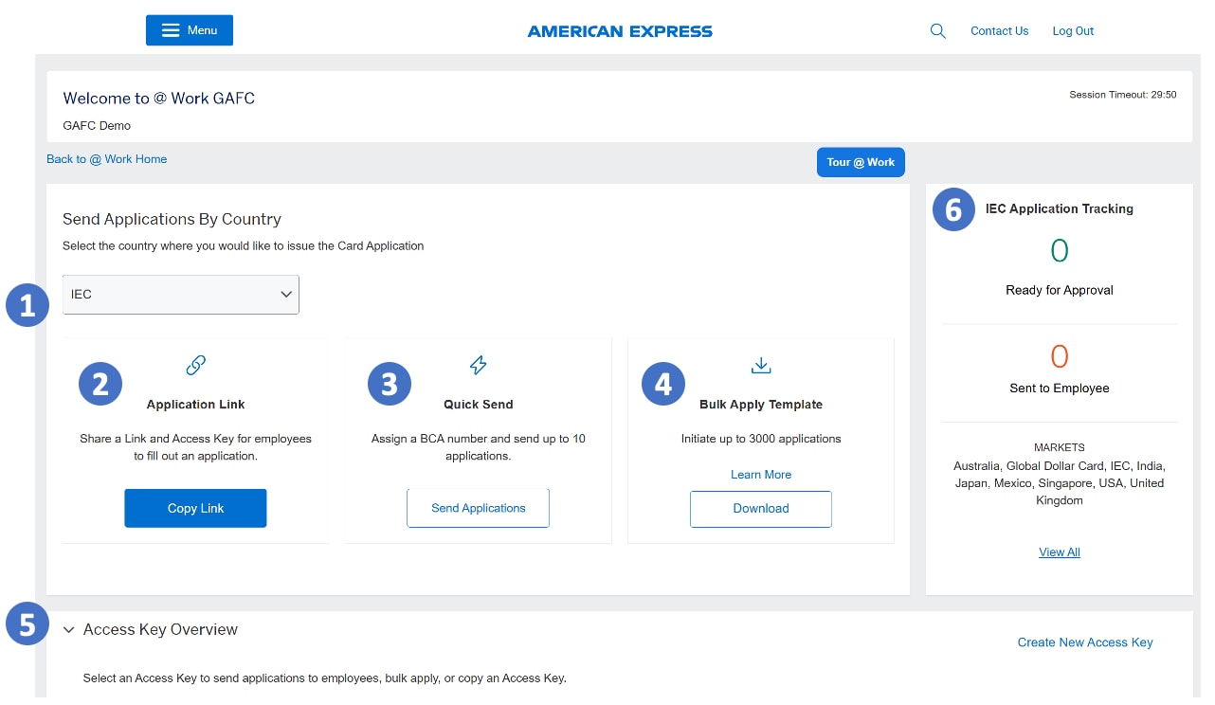This screenshot has width=1215, height=705.
Task: Click Log Out in the header
Action: coord(1073,31)
